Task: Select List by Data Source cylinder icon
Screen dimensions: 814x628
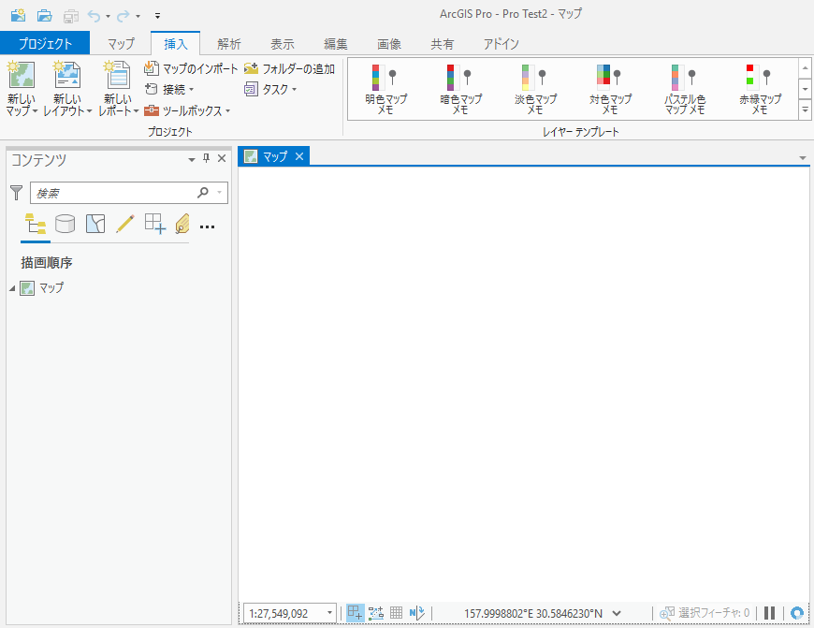Action: point(65,224)
